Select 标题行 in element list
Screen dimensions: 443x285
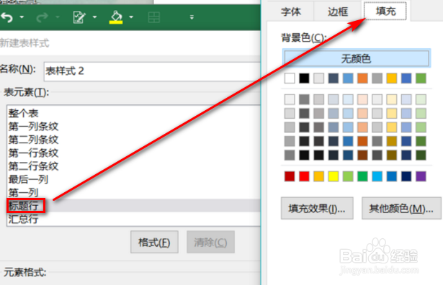(x=133, y=205)
